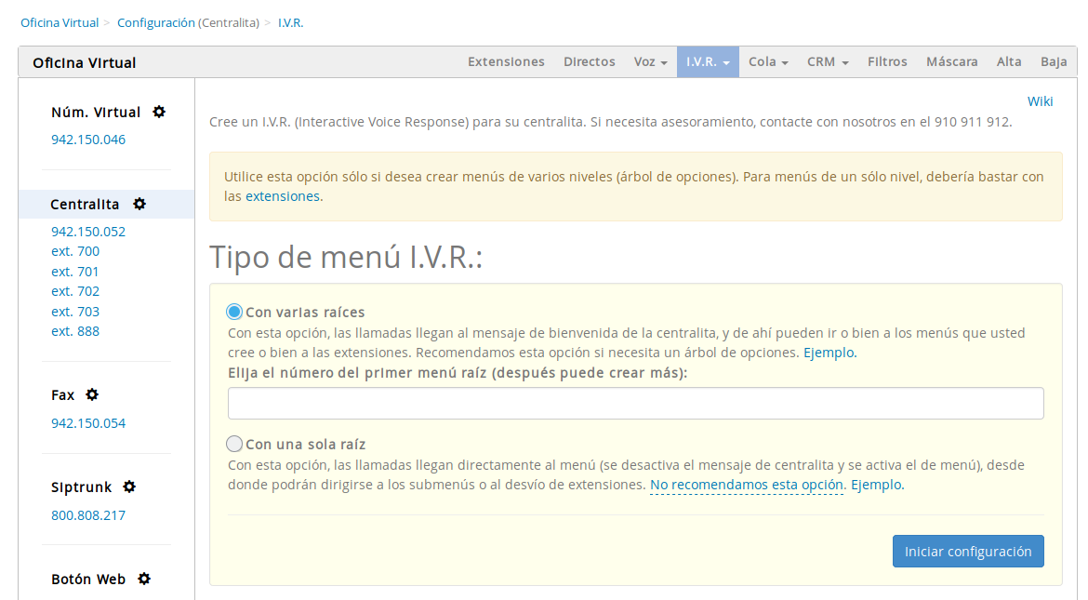
Task: Open the Wiki link
Action: (1041, 101)
